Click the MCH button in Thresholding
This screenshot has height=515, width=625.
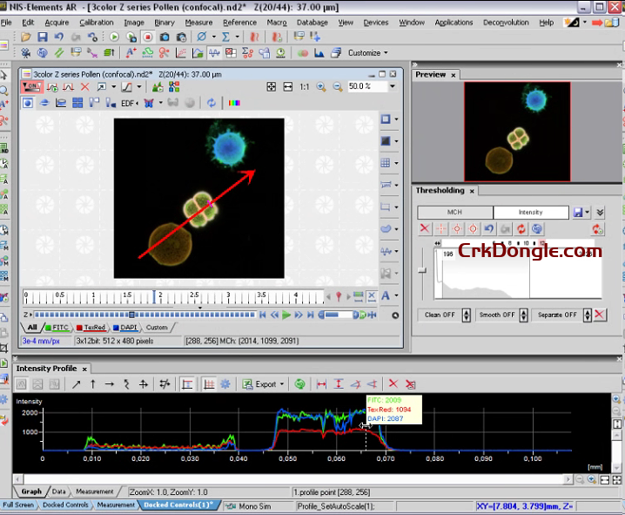[x=454, y=213]
